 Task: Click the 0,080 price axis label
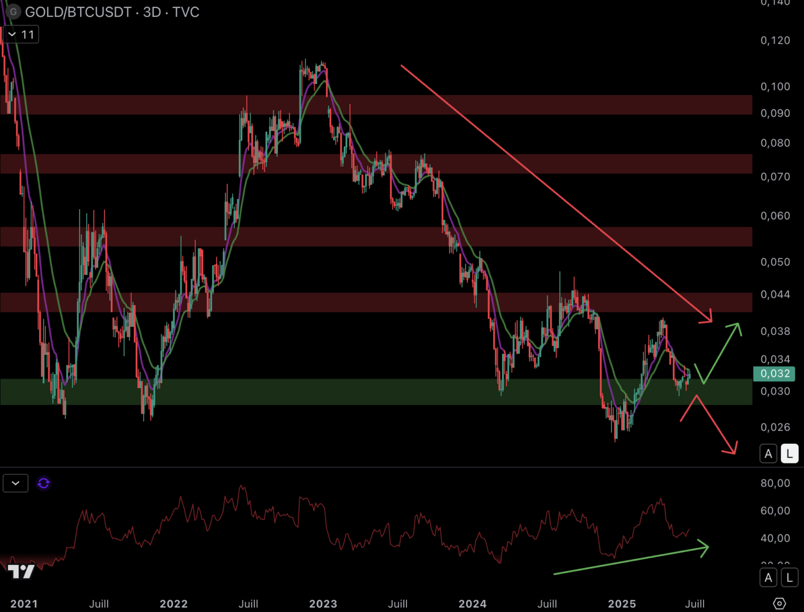click(775, 143)
